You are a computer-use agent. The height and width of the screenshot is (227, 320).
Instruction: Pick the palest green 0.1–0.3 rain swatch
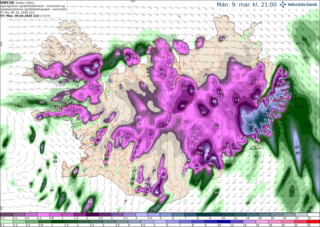[6, 221]
